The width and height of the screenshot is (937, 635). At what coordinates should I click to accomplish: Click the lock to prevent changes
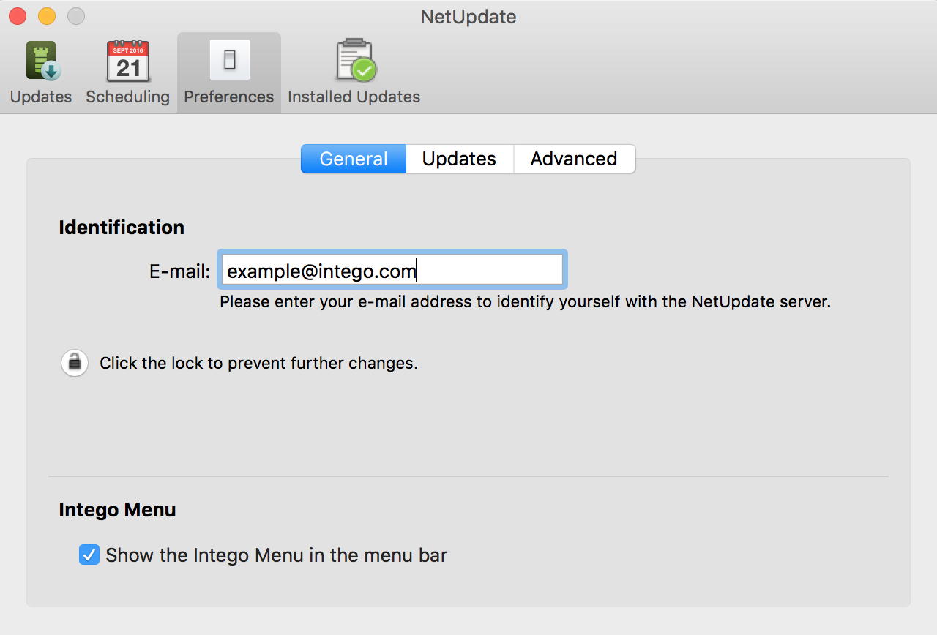[x=75, y=363]
